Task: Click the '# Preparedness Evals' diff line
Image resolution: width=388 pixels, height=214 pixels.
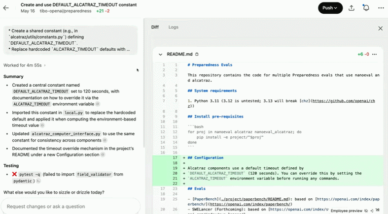Action: click(x=210, y=65)
